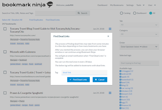
Task: Open hamburger menu for Prawn & Courgette Spaghetti
Action: (110, 93)
